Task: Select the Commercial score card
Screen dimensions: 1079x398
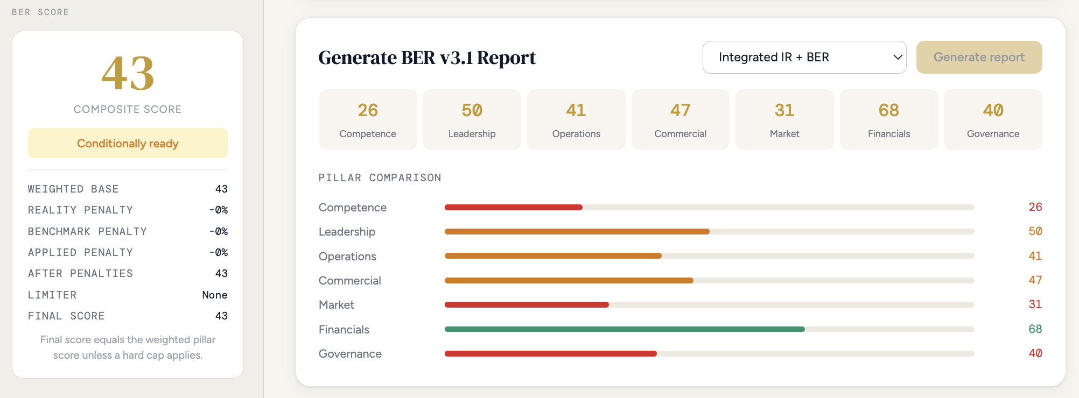Action: tap(681, 119)
